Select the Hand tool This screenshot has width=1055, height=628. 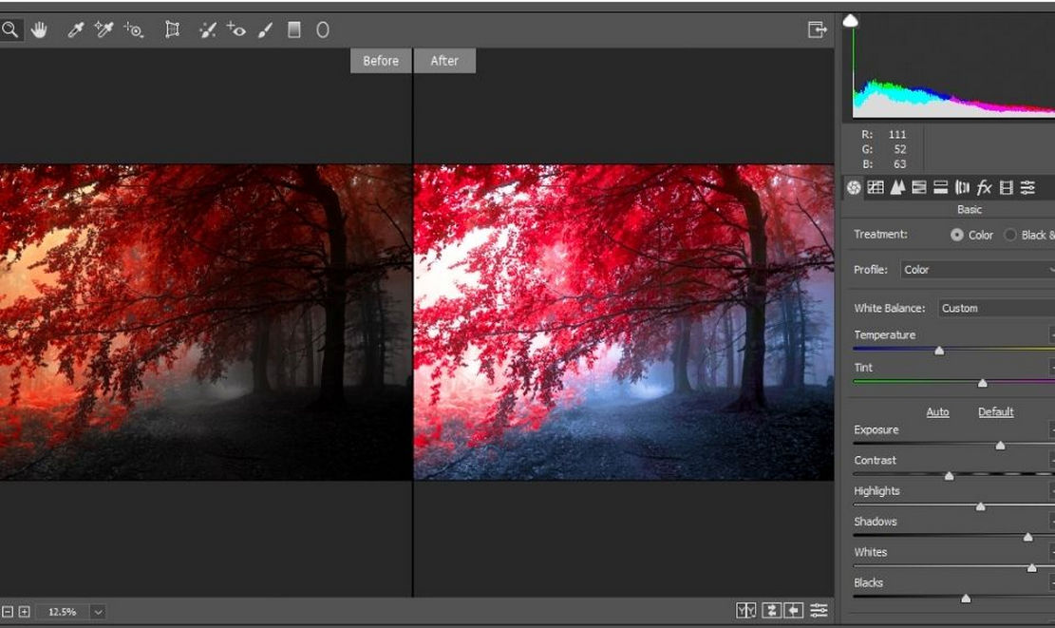coord(39,29)
